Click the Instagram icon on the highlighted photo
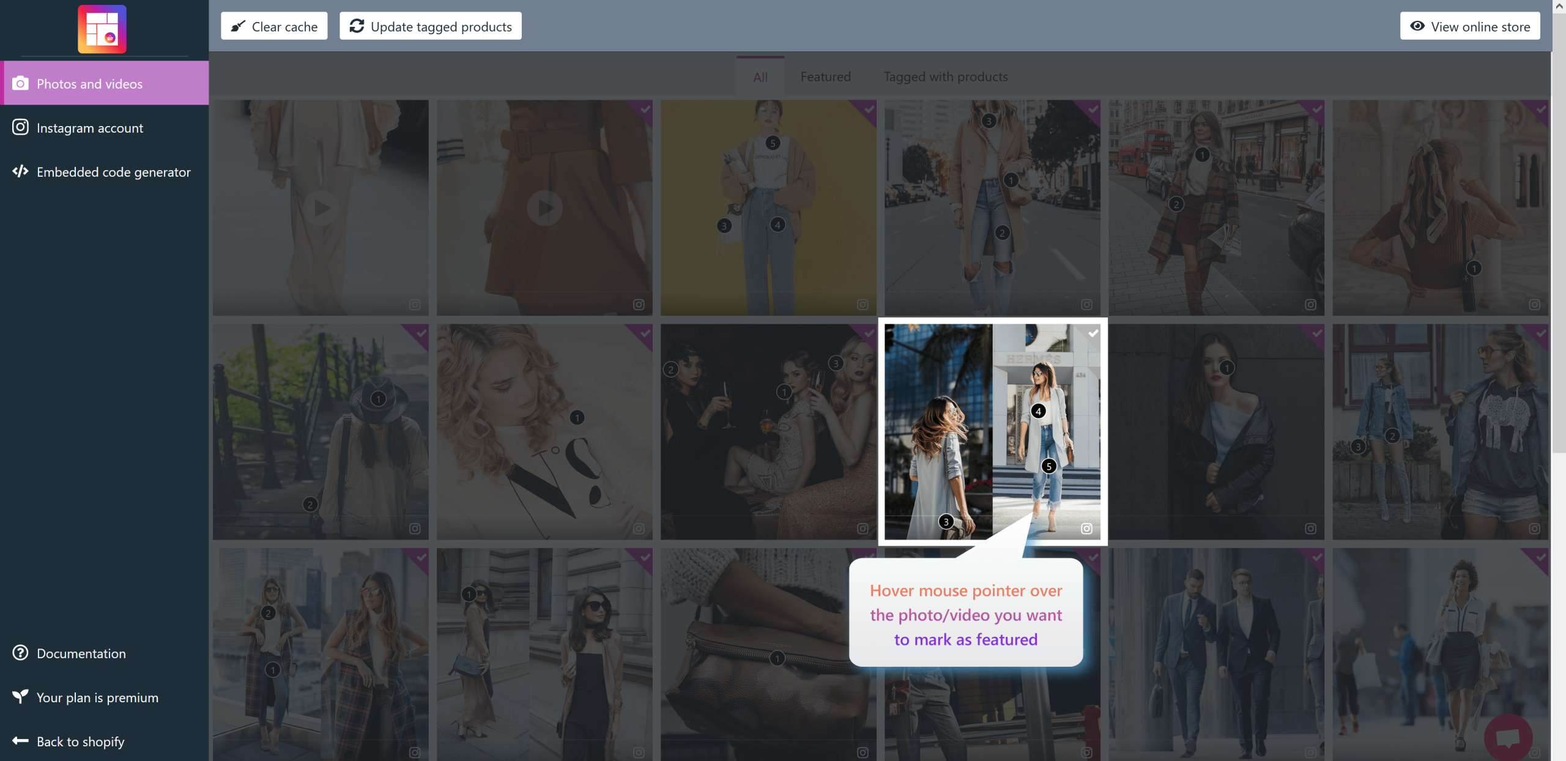This screenshot has height=761, width=1566. point(1086,529)
